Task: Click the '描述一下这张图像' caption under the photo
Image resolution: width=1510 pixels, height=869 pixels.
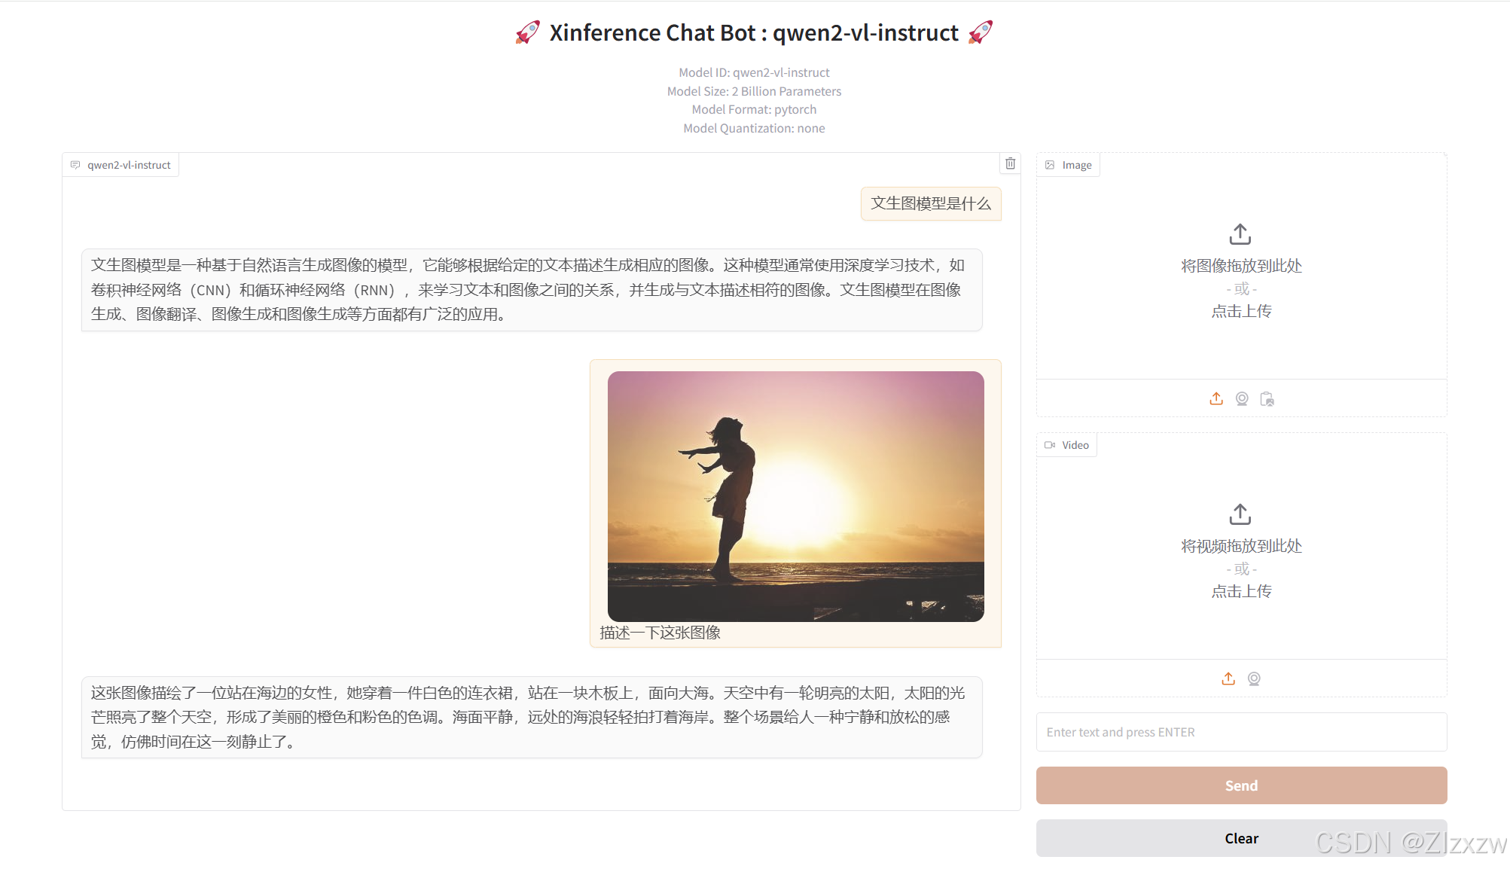Action: click(x=660, y=633)
